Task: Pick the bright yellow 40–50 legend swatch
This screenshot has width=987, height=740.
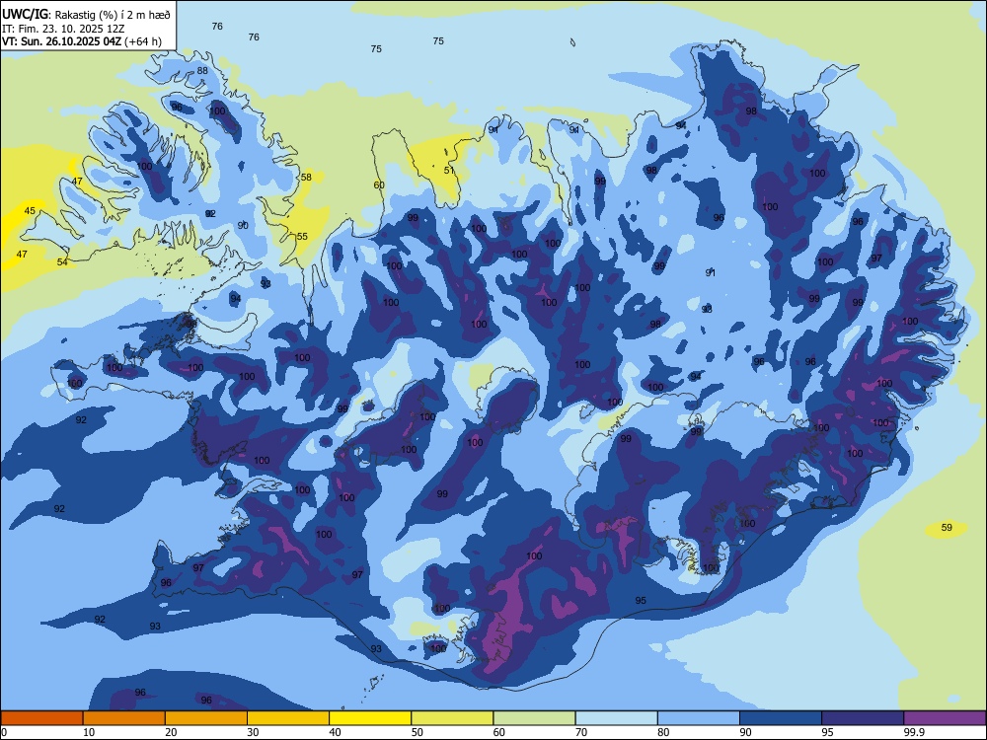Action: click(x=370, y=718)
